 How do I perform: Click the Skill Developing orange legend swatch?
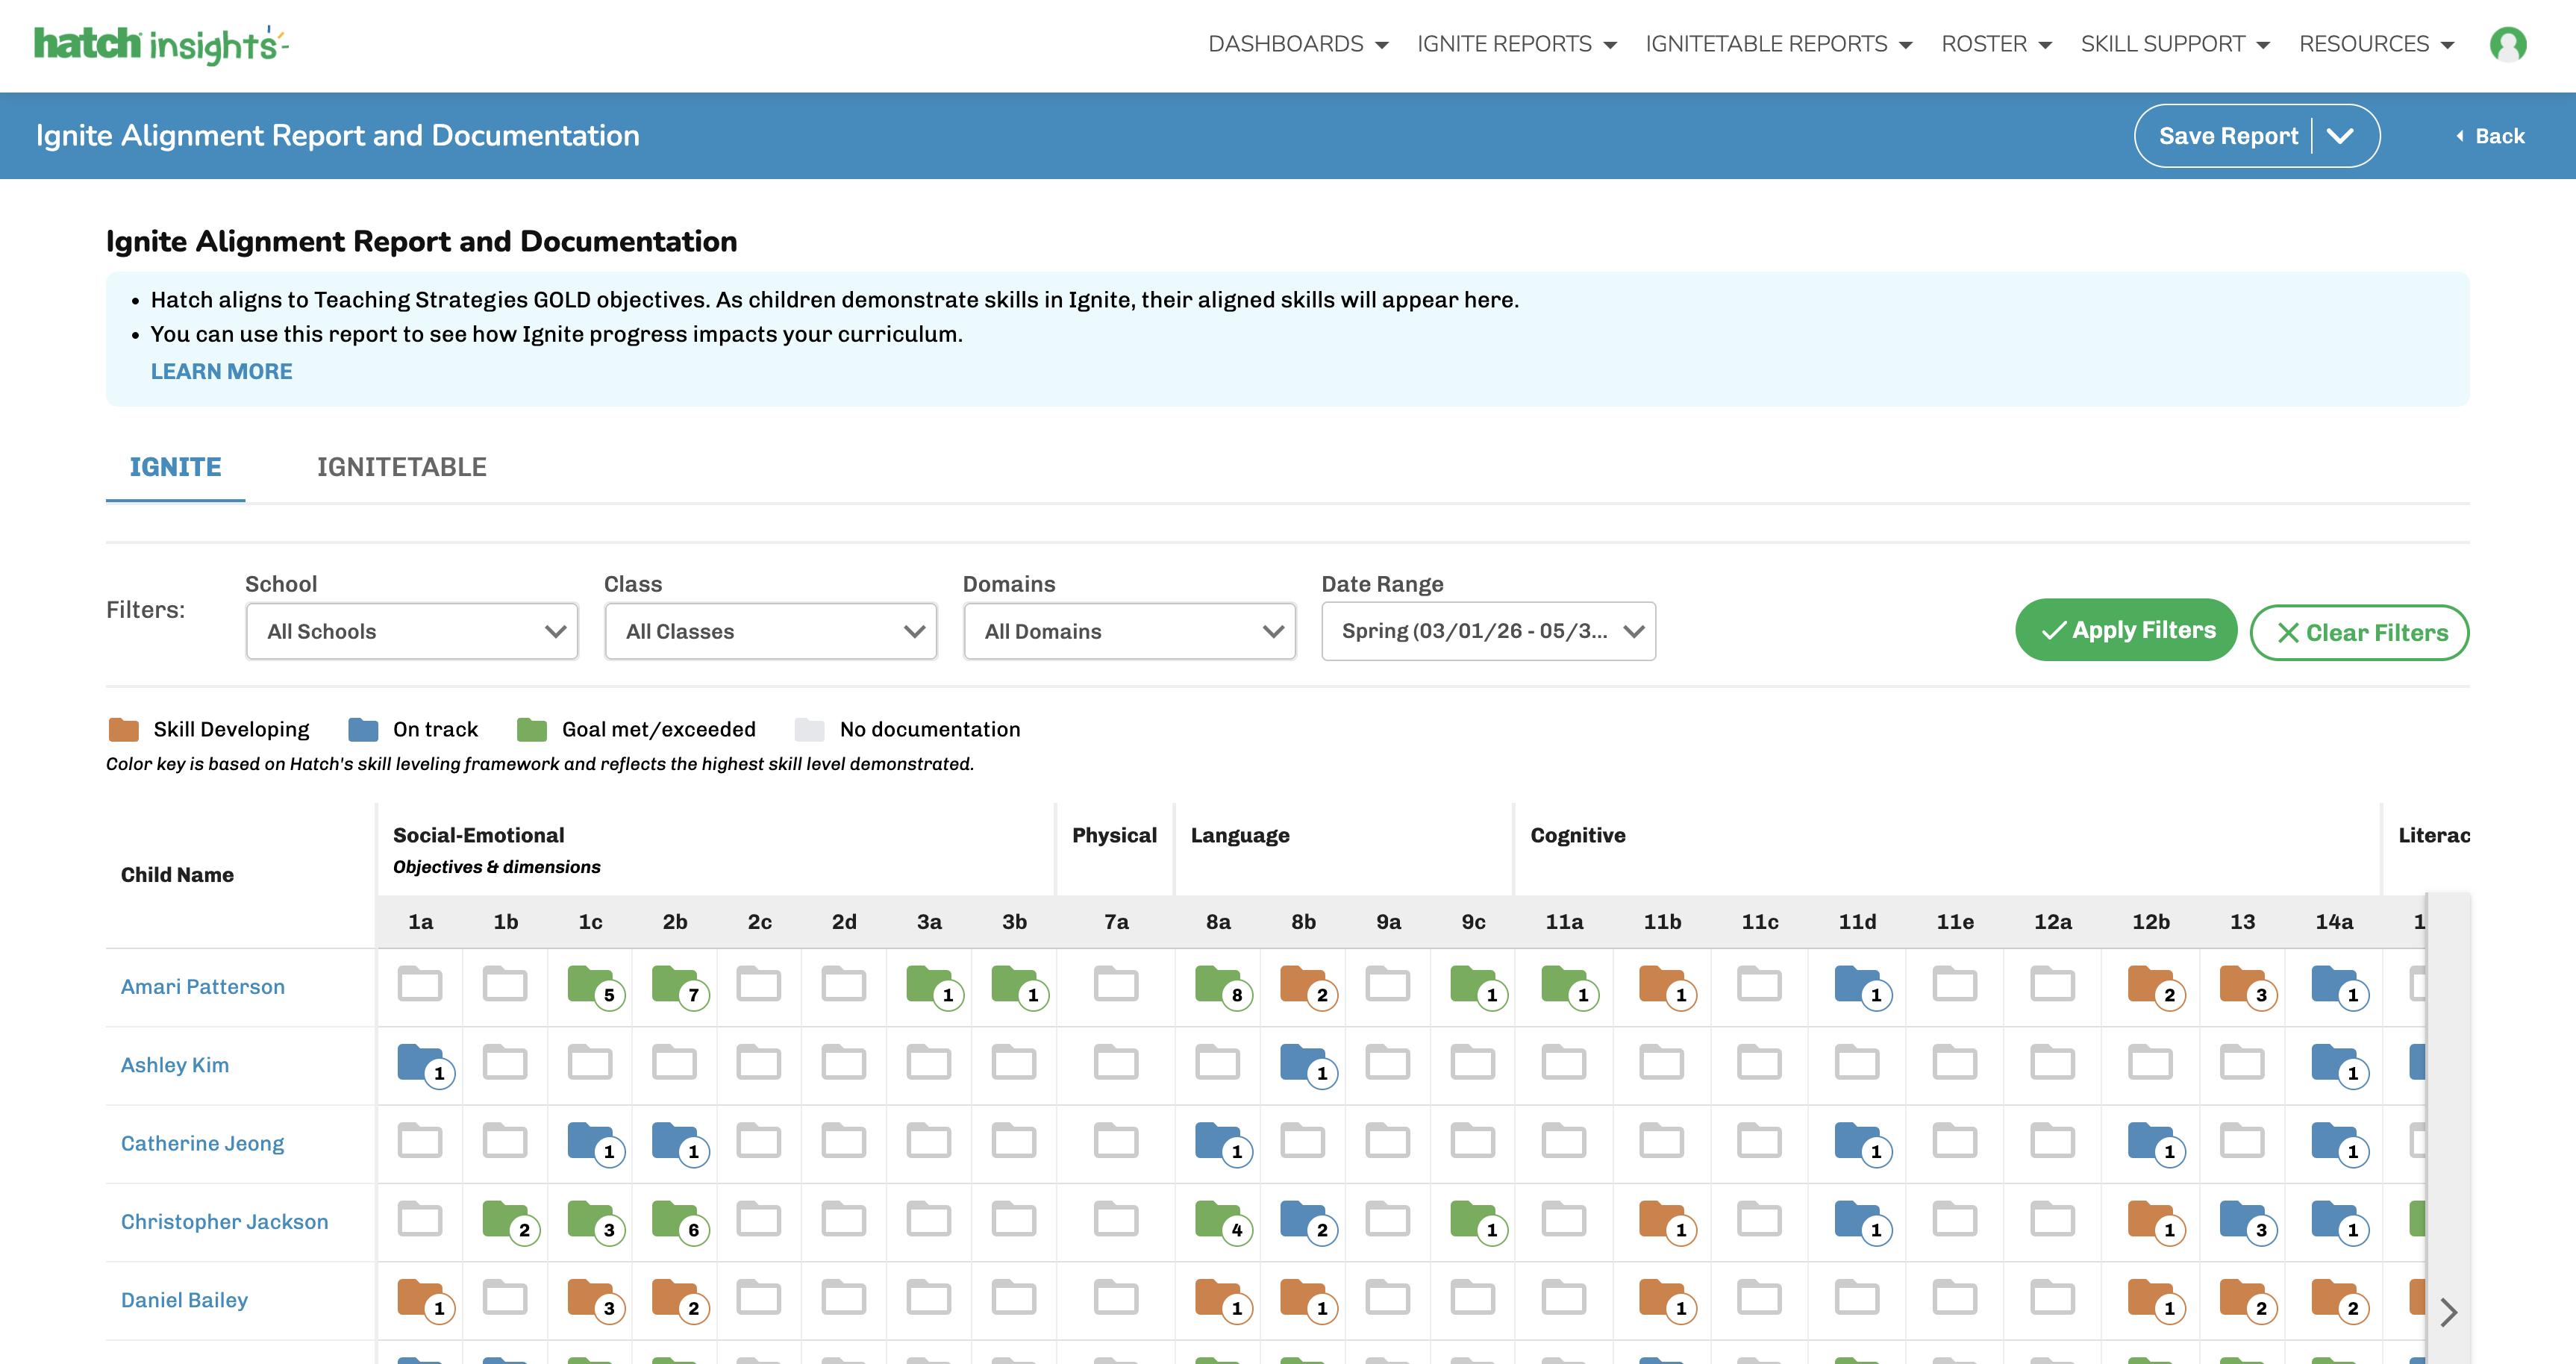[123, 729]
